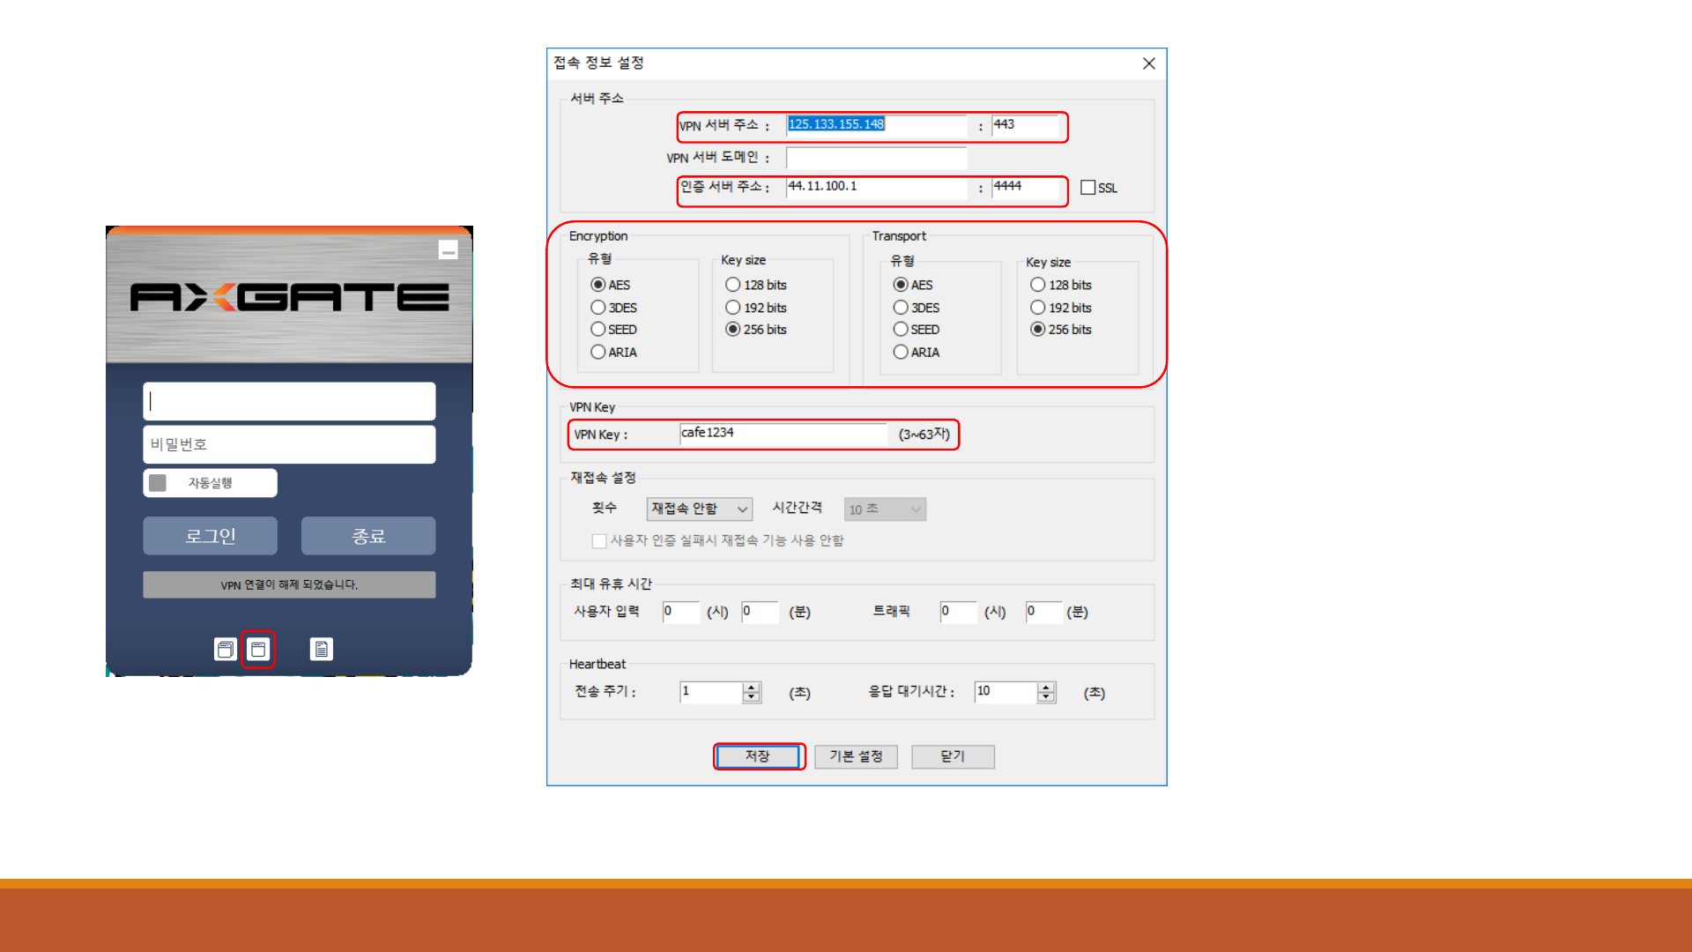Screen dimensions: 1692x952
Task: Click heartbeat interval spinner up arrow
Action: tap(751, 687)
